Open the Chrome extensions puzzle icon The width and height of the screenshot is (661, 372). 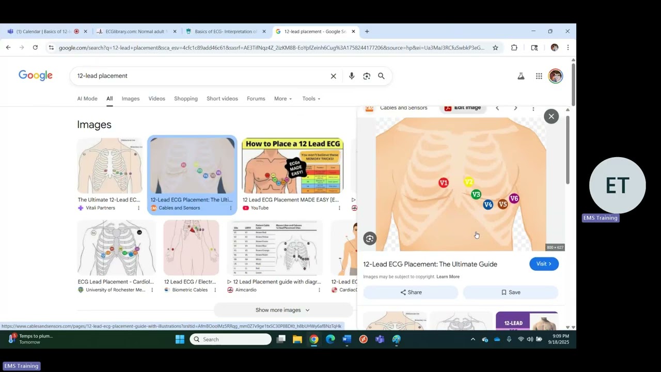pos(514,48)
